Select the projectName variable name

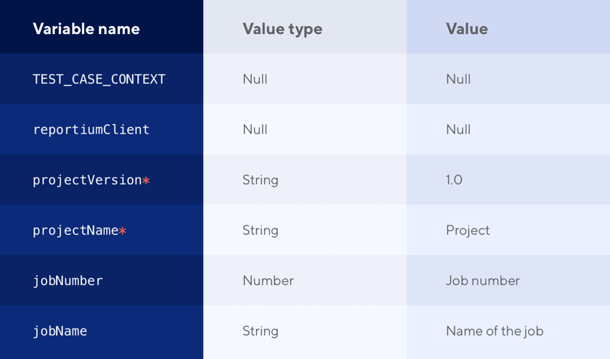click(76, 231)
